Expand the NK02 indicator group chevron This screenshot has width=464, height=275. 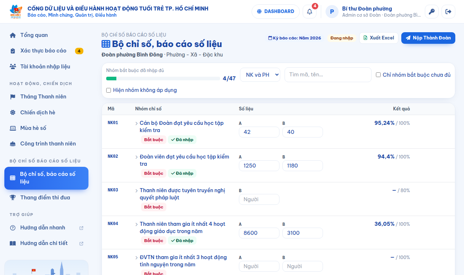pyautogui.click(x=137, y=157)
